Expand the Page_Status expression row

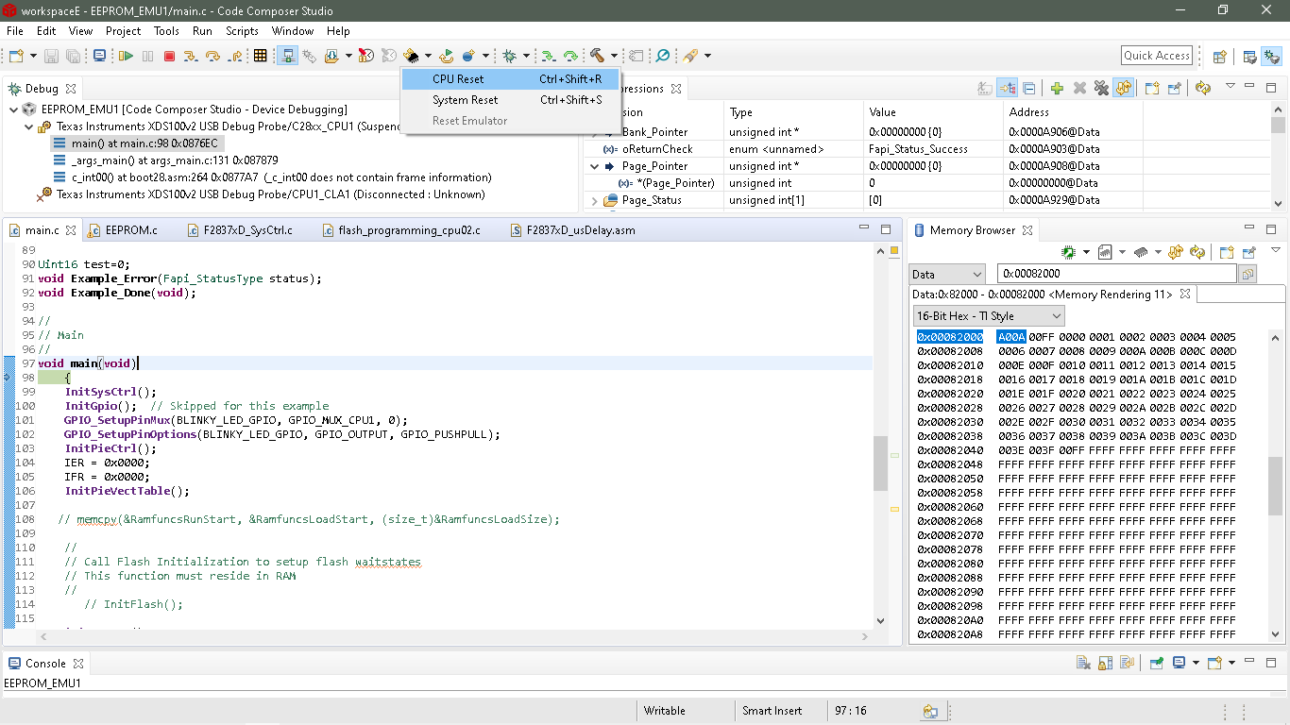[x=595, y=200]
